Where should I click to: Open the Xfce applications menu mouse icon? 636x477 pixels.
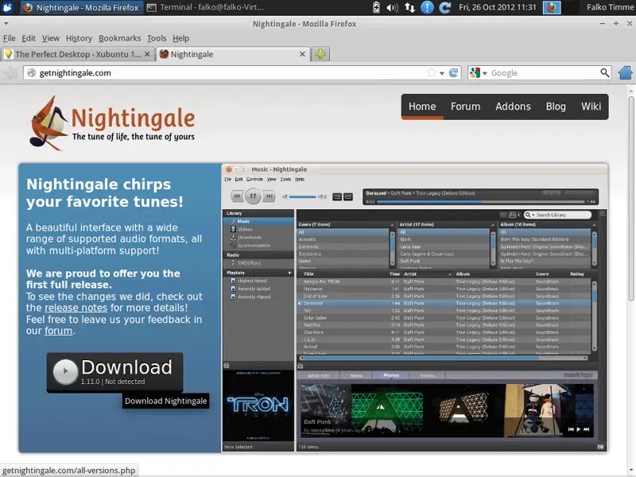click(7, 7)
